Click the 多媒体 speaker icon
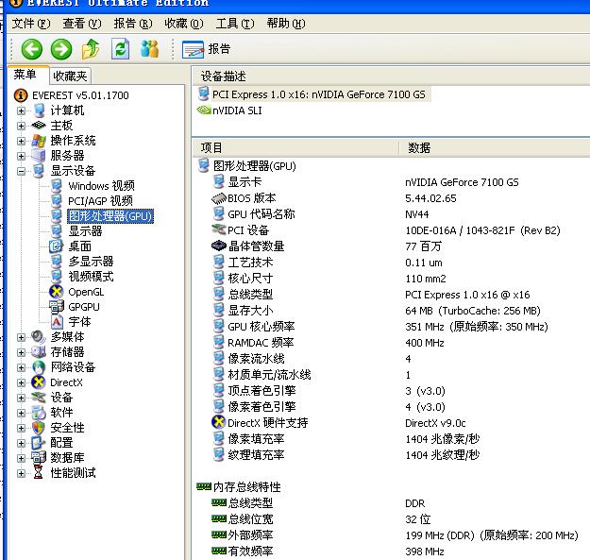590x560 pixels. coord(39,337)
